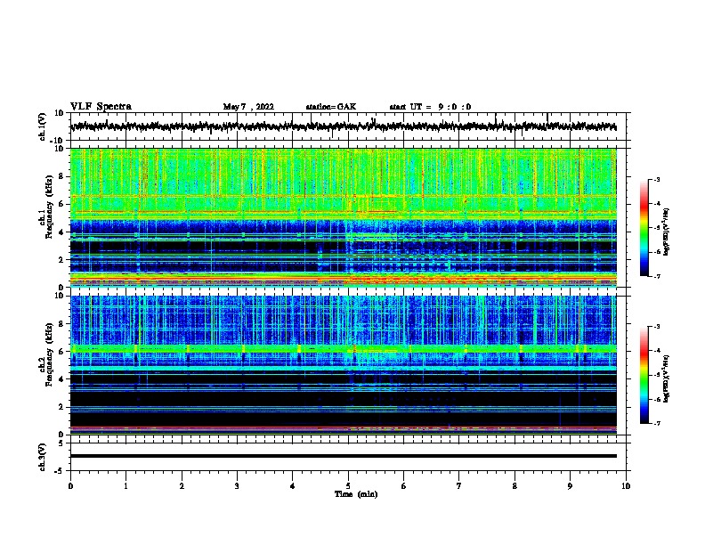Click the "9" tick on the time axis
Viewport: 705px width, 545px height.
[x=570, y=486]
